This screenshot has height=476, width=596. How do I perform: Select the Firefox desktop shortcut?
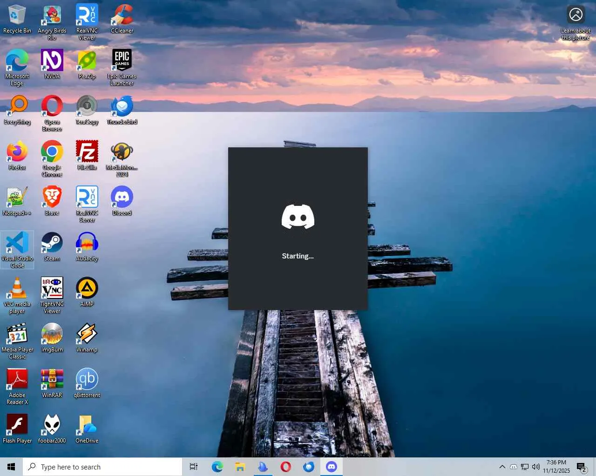pyautogui.click(x=17, y=156)
